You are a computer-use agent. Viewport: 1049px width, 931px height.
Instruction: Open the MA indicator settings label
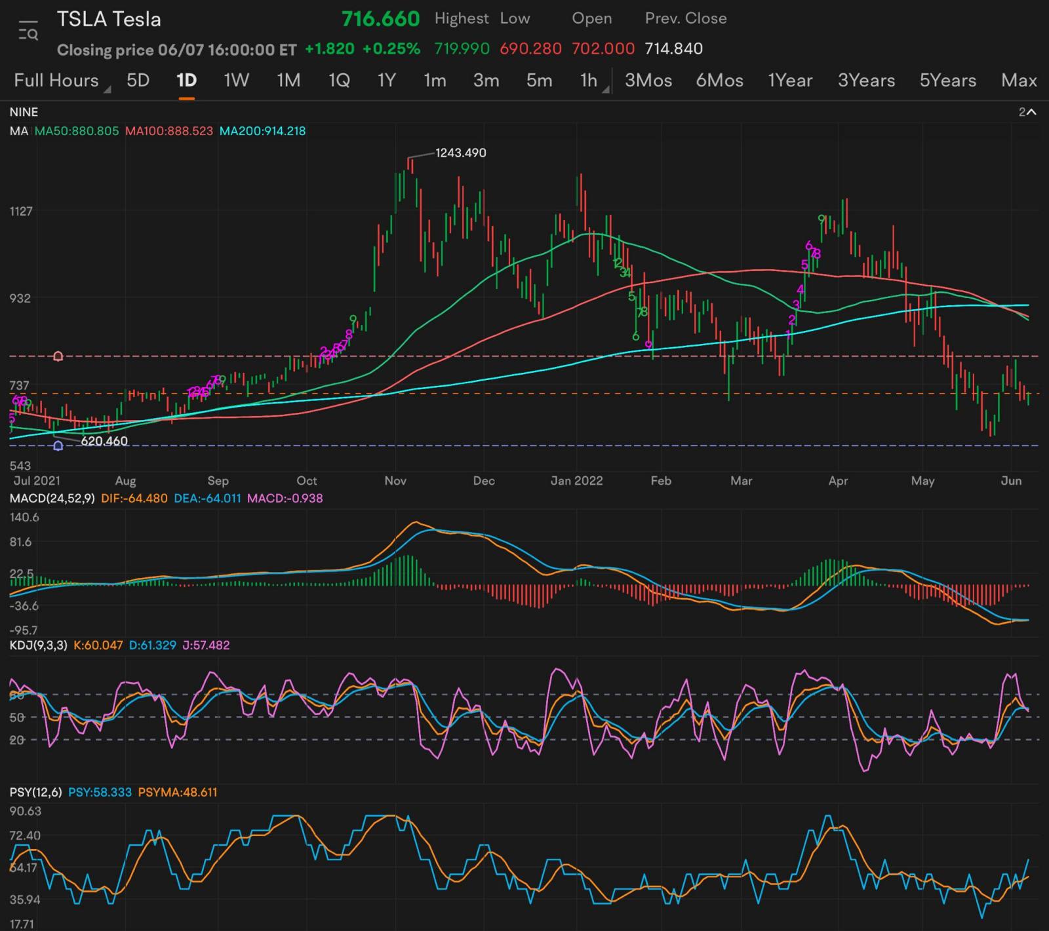19,131
